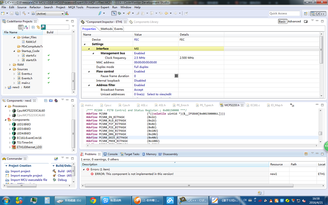Open the main.c editor tab
Image resolution: width=328 pixels, height=205 pixels.
(x=89, y=105)
